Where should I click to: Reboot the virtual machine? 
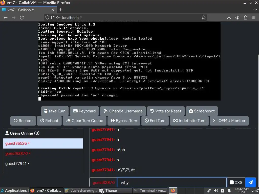(49, 121)
